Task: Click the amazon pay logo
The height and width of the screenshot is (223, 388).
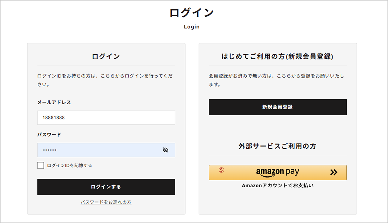Action: tap(277, 172)
